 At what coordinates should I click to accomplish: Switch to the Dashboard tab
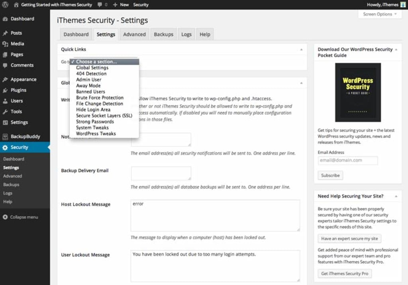[x=76, y=34]
